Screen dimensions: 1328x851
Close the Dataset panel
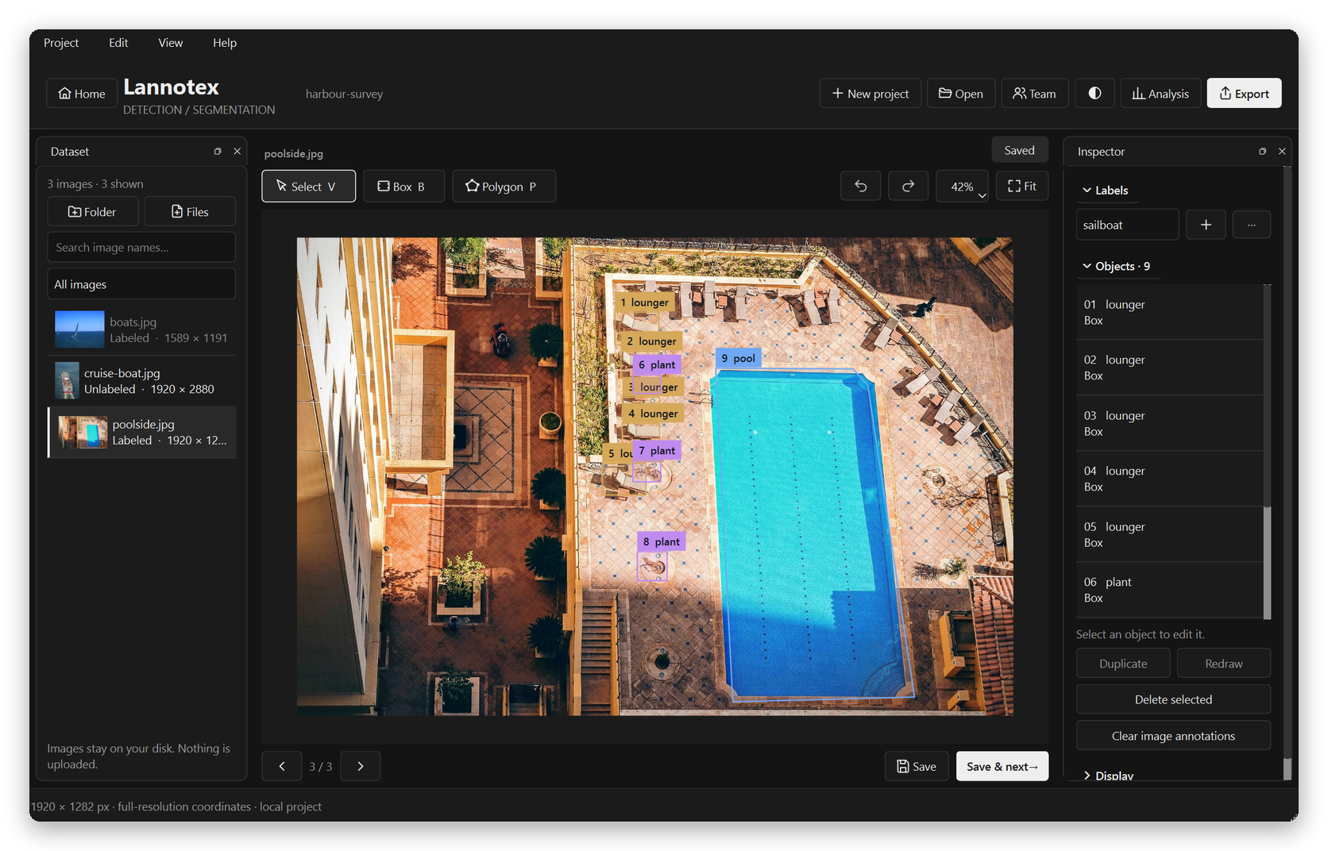pos(237,151)
